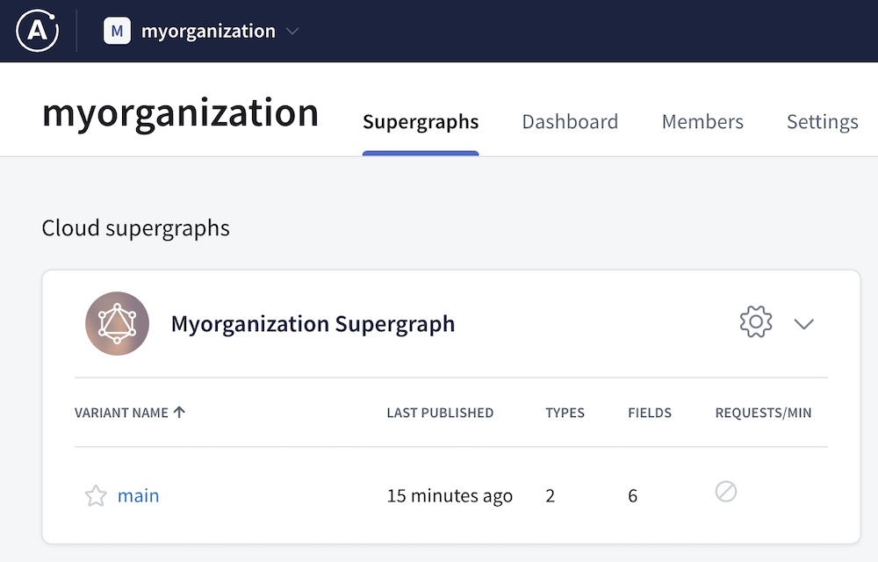Click the Types column header

click(x=565, y=413)
